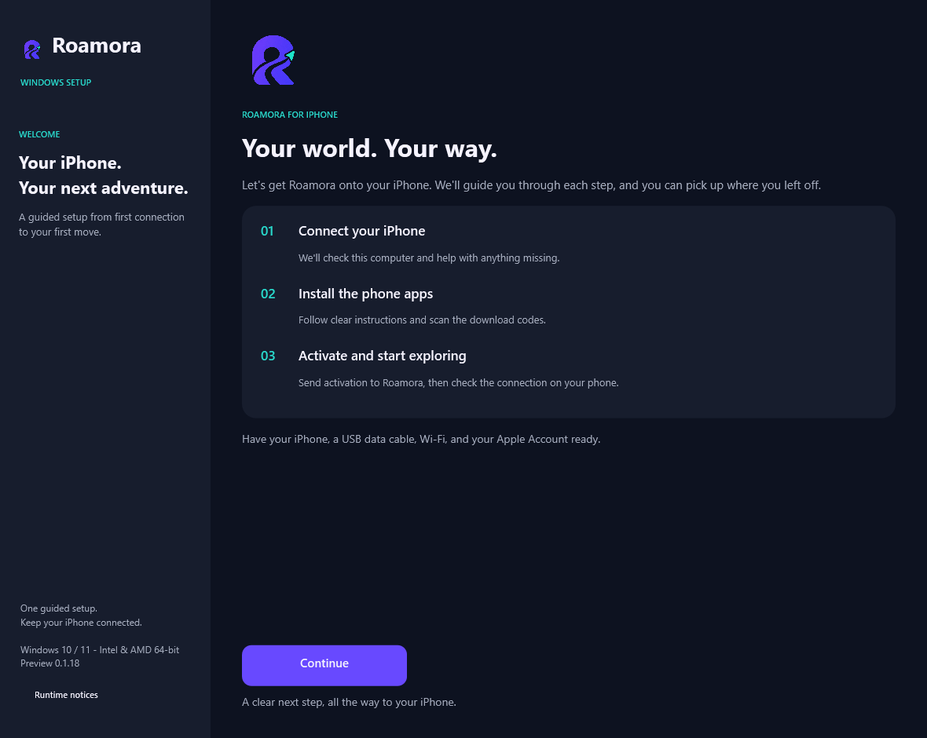Click 'Follow clear instructions and scan' description

click(x=422, y=320)
